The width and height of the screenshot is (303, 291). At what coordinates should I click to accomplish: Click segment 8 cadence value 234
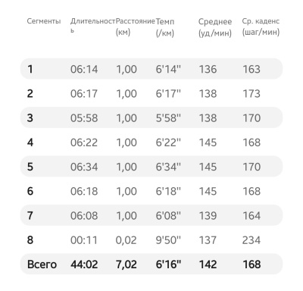(251, 240)
